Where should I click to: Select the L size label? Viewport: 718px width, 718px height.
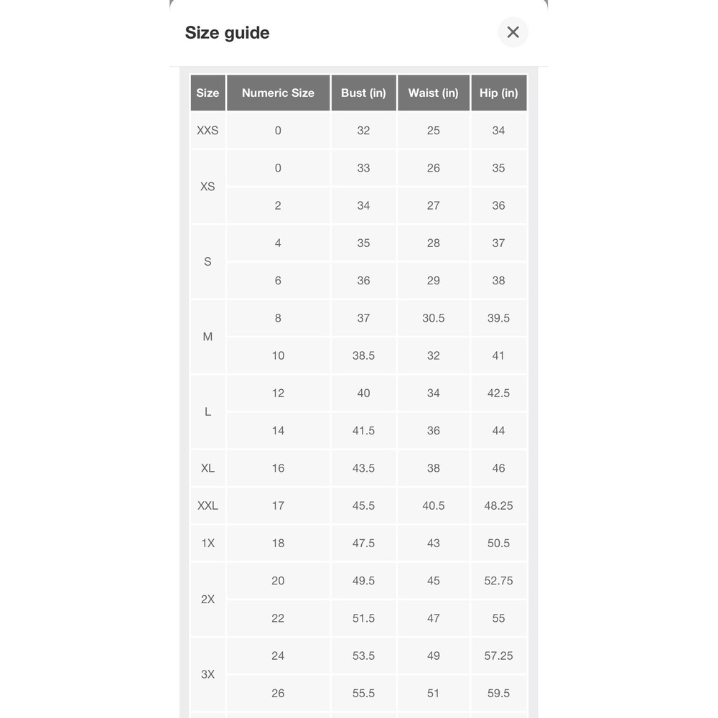(x=208, y=411)
